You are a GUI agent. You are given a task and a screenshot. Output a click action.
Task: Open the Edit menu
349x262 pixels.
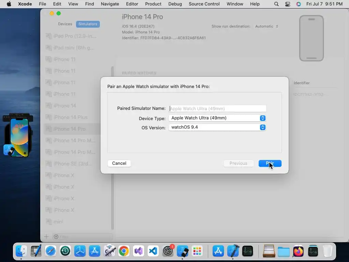(x=57, y=4)
